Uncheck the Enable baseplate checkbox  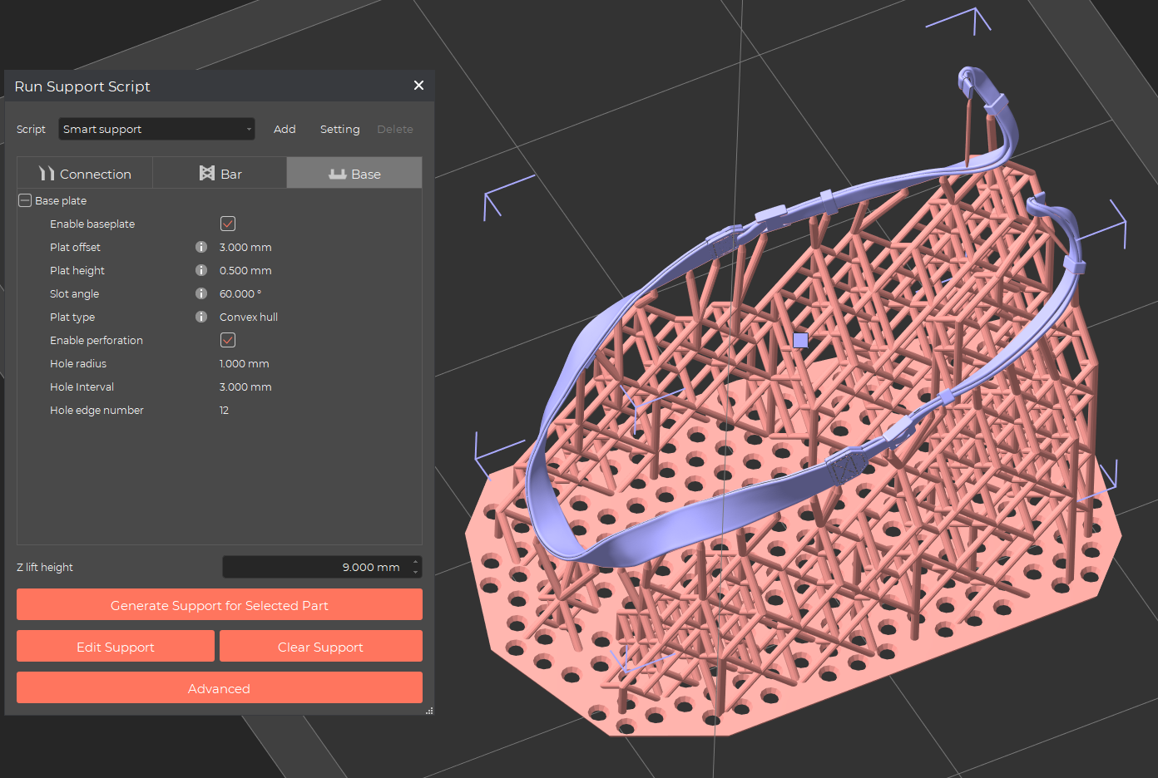pyautogui.click(x=227, y=223)
